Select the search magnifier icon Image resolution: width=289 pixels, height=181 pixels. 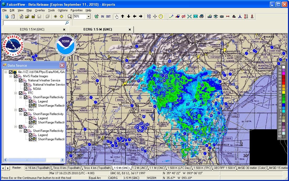coord(69,16)
